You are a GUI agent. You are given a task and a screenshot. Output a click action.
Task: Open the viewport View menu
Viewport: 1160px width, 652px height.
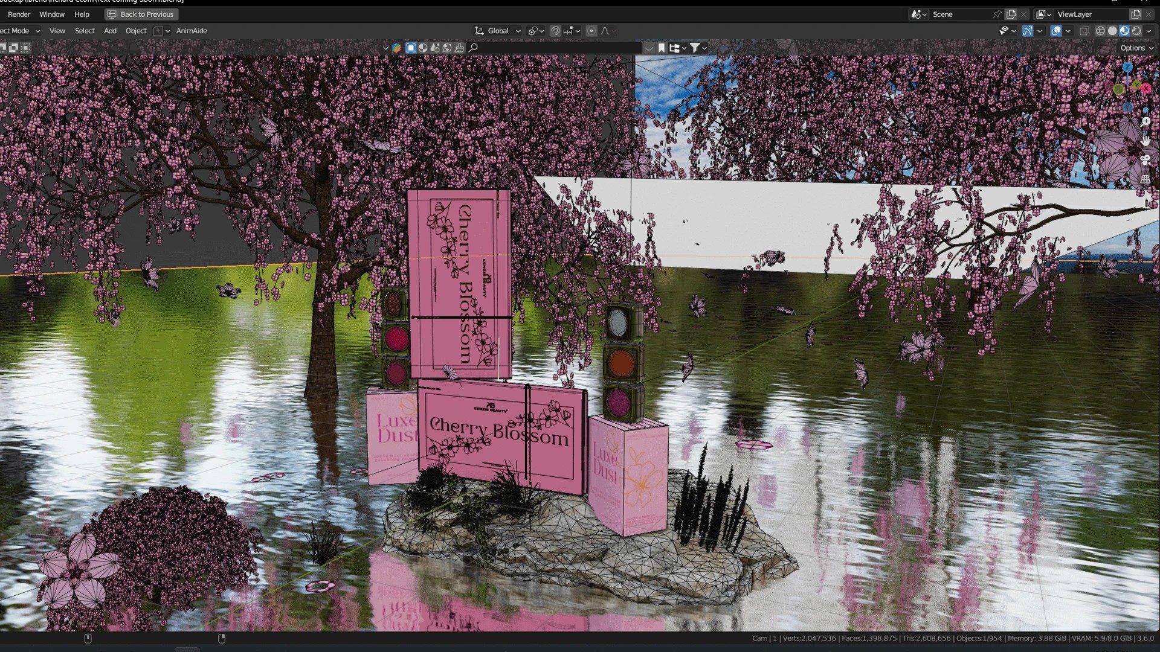tap(57, 31)
